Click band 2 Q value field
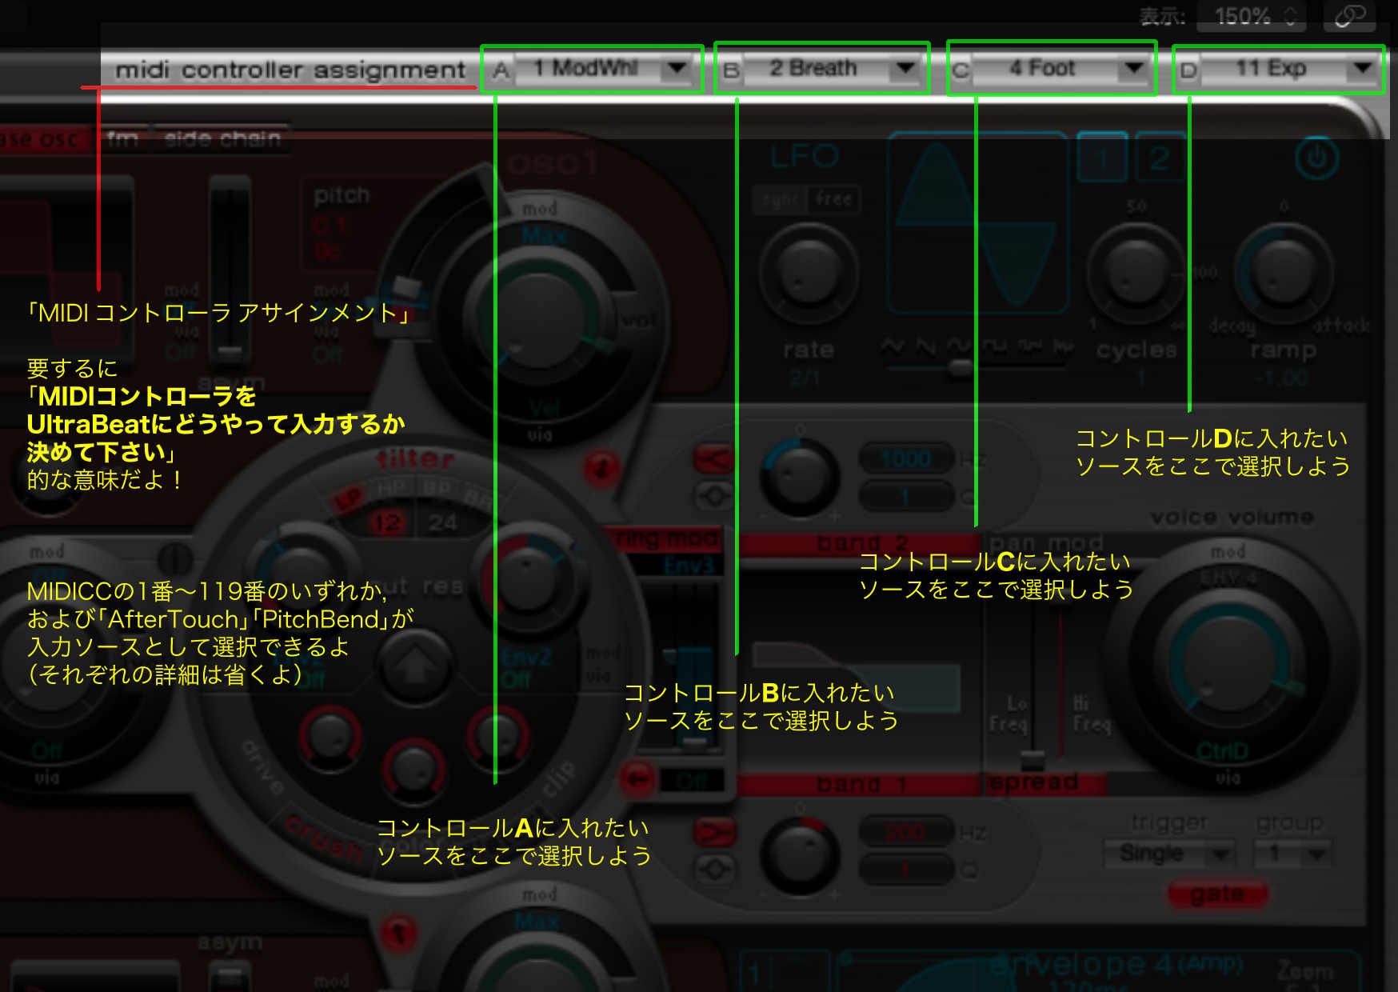 coord(907,496)
